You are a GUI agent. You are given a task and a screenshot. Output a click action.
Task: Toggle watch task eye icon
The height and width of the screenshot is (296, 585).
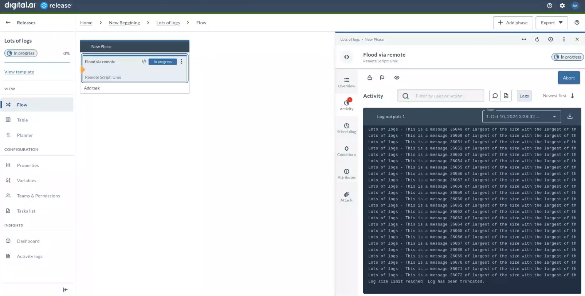[x=397, y=77]
